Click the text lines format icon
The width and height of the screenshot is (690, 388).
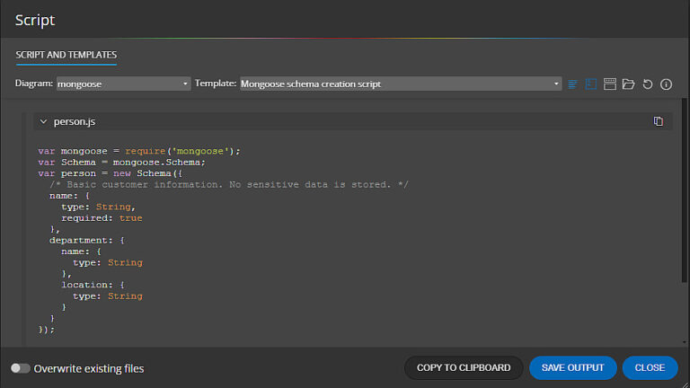tap(572, 84)
